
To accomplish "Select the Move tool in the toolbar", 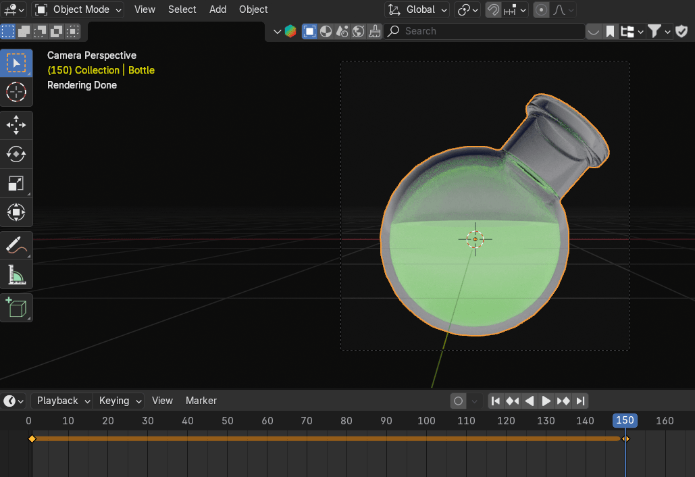I will (x=16, y=125).
